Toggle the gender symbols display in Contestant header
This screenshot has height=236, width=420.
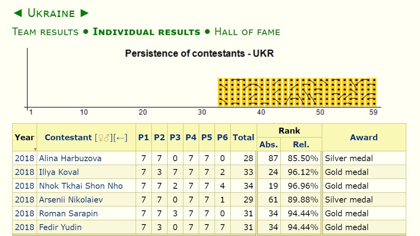(103, 138)
